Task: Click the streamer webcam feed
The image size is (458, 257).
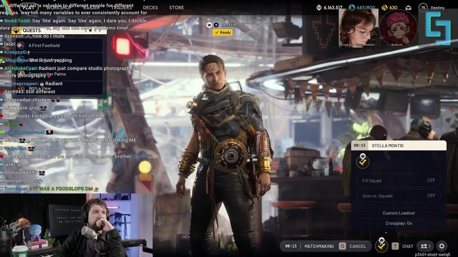Action: 76,225
